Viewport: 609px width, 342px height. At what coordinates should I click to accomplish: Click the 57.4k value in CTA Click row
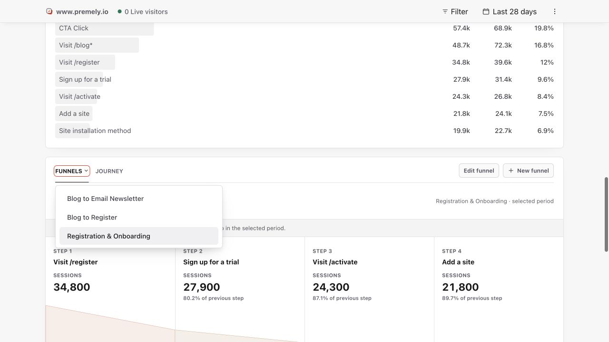pos(461,28)
